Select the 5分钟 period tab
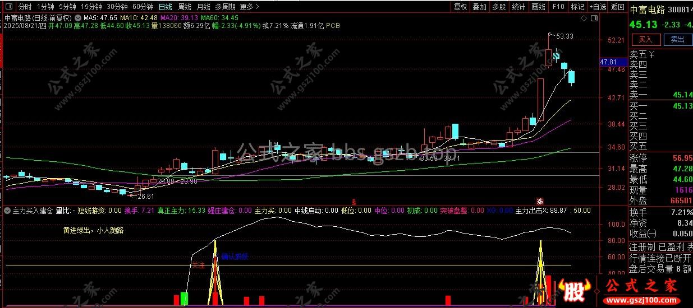The width and height of the screenshot is (693, 308). point(67,7)
